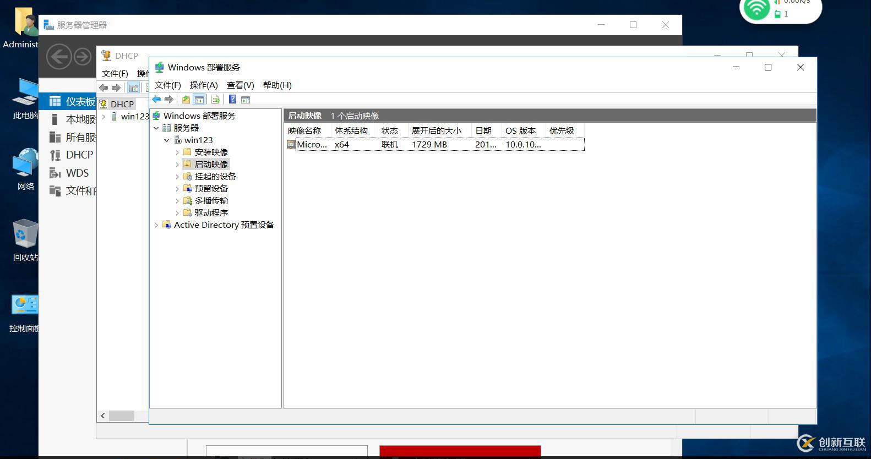This screenshot has width=871, height=459.
Task: Expand the 多播传输 node
Action: pyautogui.click(x=177, y=201)
